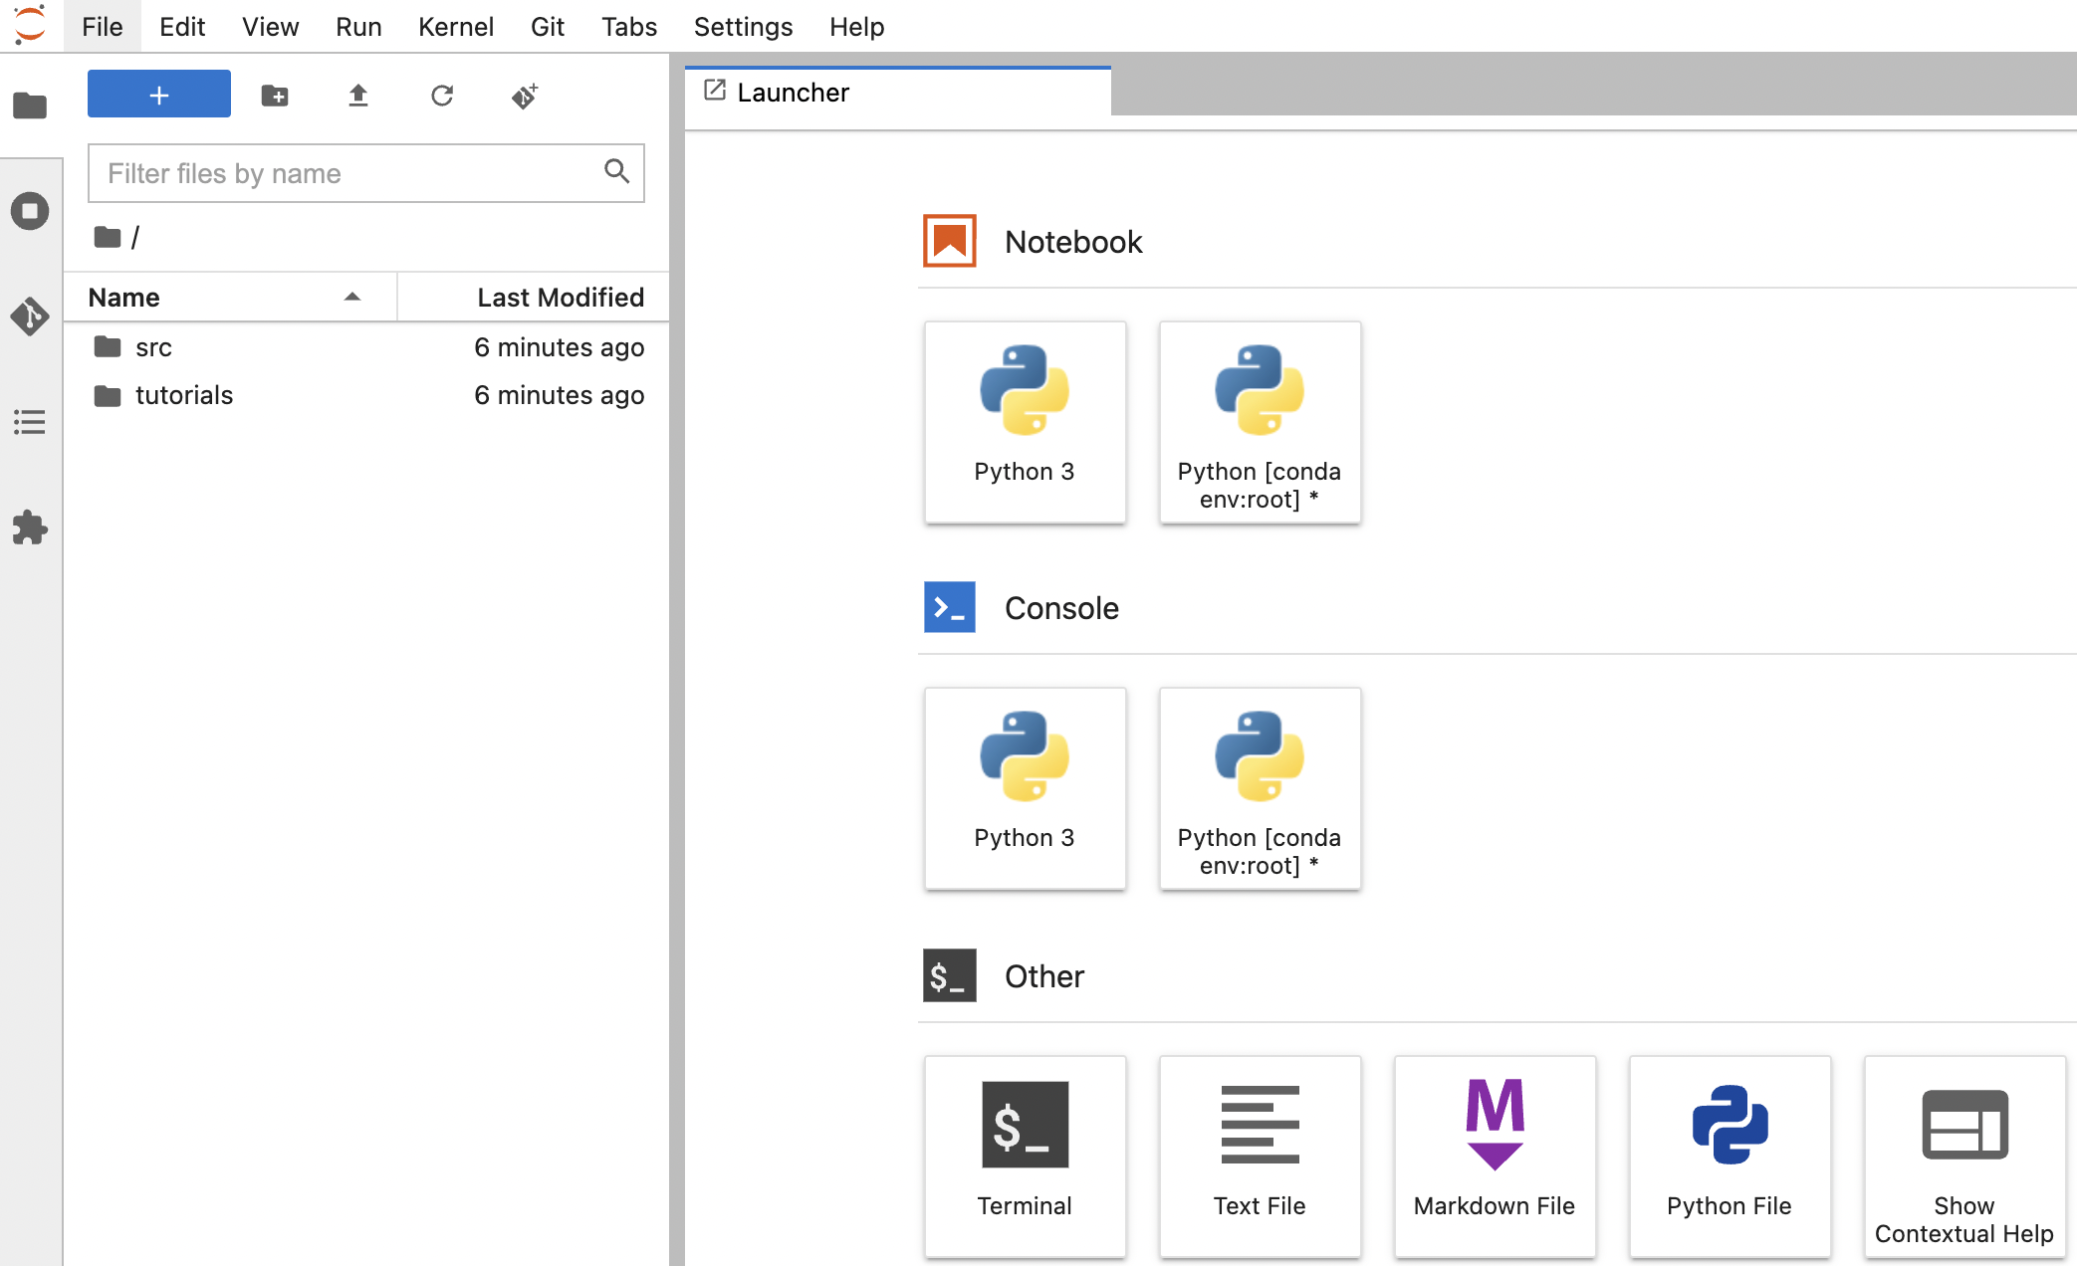Open the Git sidebar panel icon
This screenshot has height=1266, width=2077.
click(30, 316)
